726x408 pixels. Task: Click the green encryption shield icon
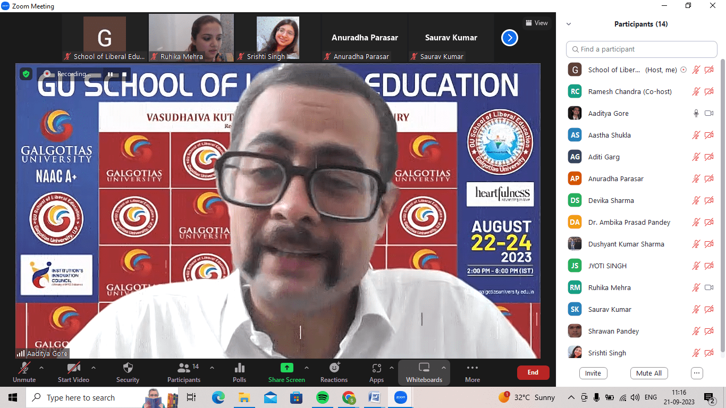[x=26, y=74]
